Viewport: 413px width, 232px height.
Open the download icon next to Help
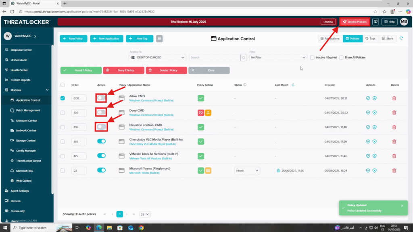pos(375,22)
